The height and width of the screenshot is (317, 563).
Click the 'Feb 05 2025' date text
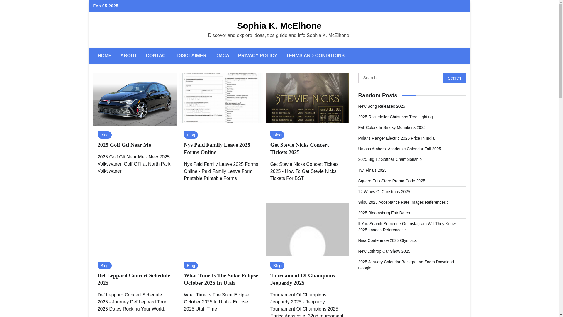tap(106, 6)
